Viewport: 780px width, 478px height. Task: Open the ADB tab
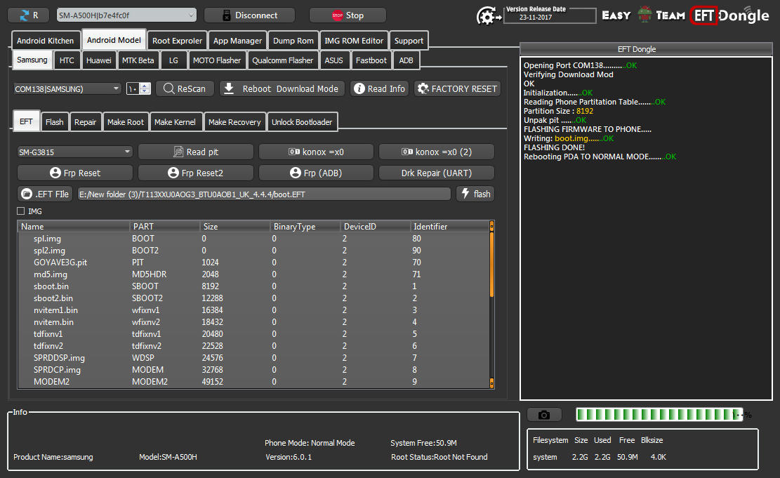406,60
